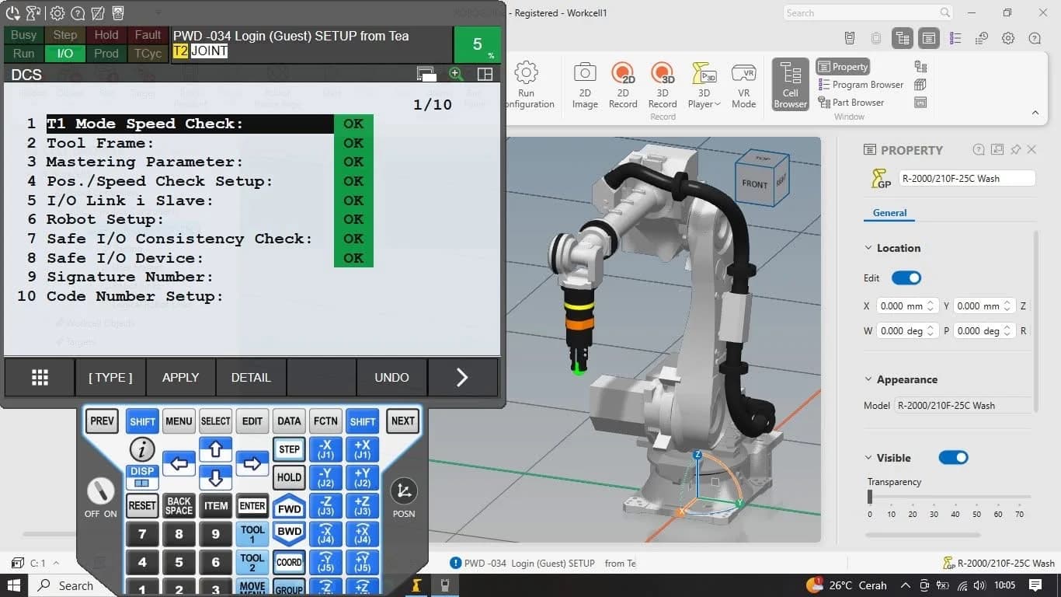Toggle the Part Browser window
Image resolution: width=1061 pixels, height=597 pixels.
pyautogui.click(x=851, y=102)
